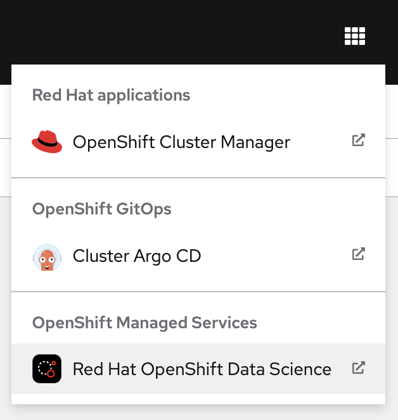398x420 pixels.
Task: Click external link icon beside OpenShift Cluster Manager
Action: pyautogui.click(x=358, y=140)
